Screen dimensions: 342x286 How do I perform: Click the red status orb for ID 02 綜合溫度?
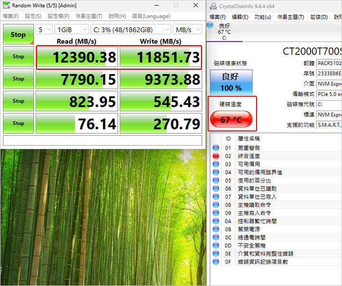click(216, 156)
